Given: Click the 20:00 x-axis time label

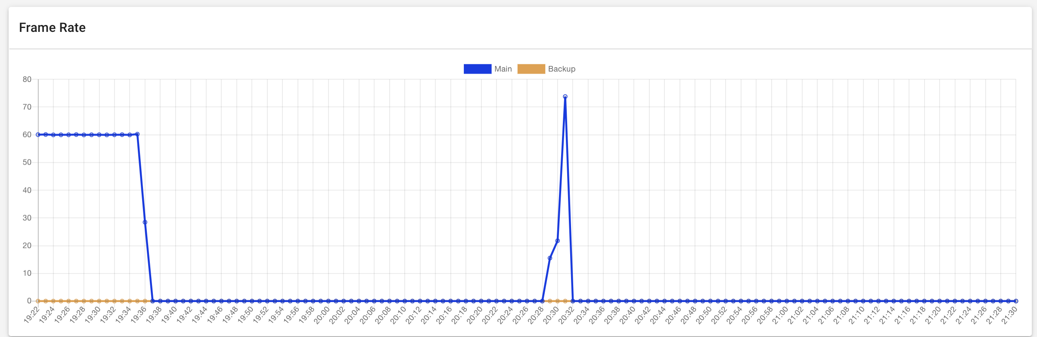Looking at the screenshot, I should point(323,315).
